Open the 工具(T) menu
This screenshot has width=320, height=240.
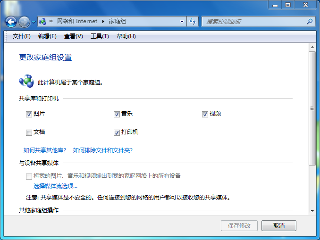click(100, 36)
